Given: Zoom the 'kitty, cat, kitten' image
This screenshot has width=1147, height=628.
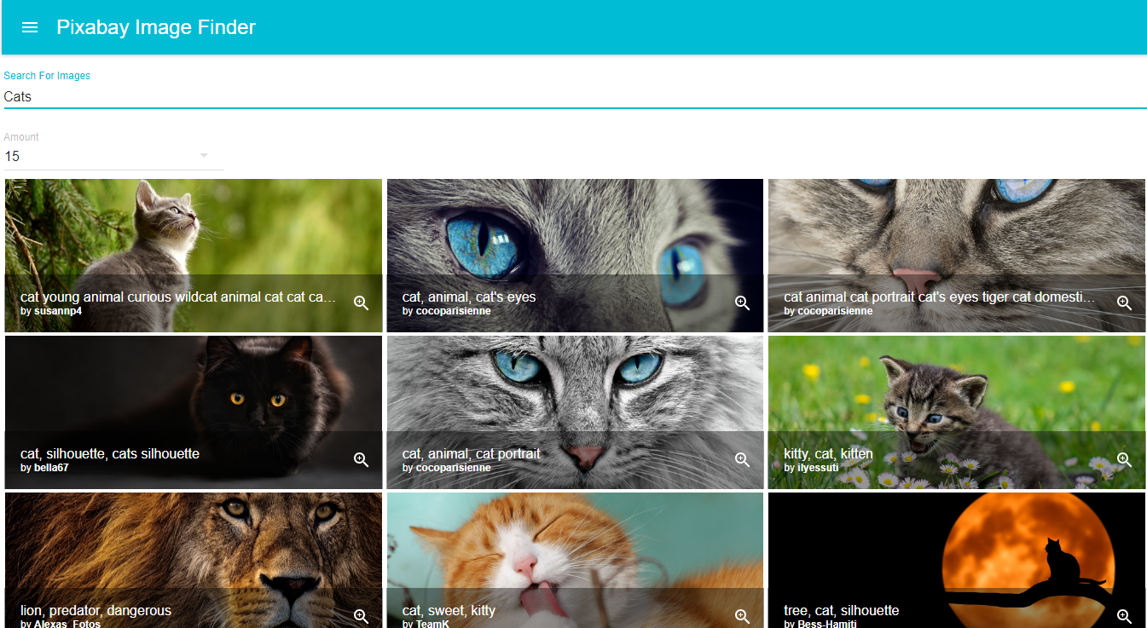Looking at the screenshot, I should (x=1124, y=460).
